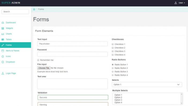Click the Forms breadcrumb text
Image resolution: width=188 pixels, height=106 pixels.
41,9
